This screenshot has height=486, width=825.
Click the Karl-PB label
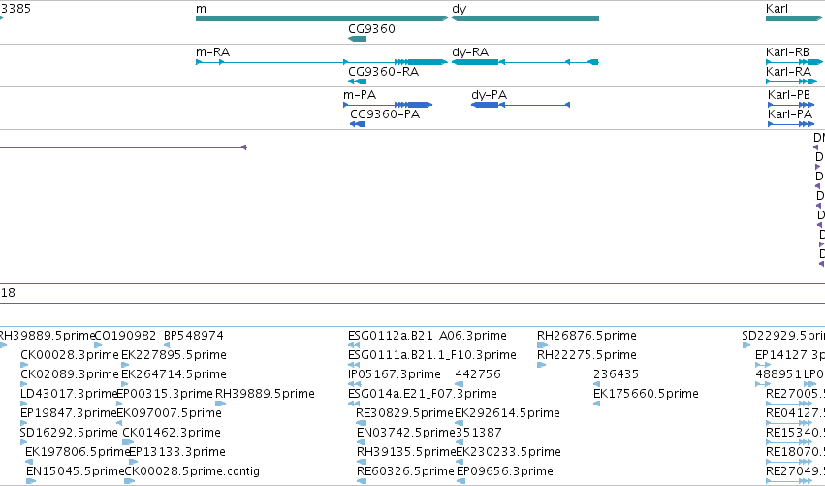(789, 95)
